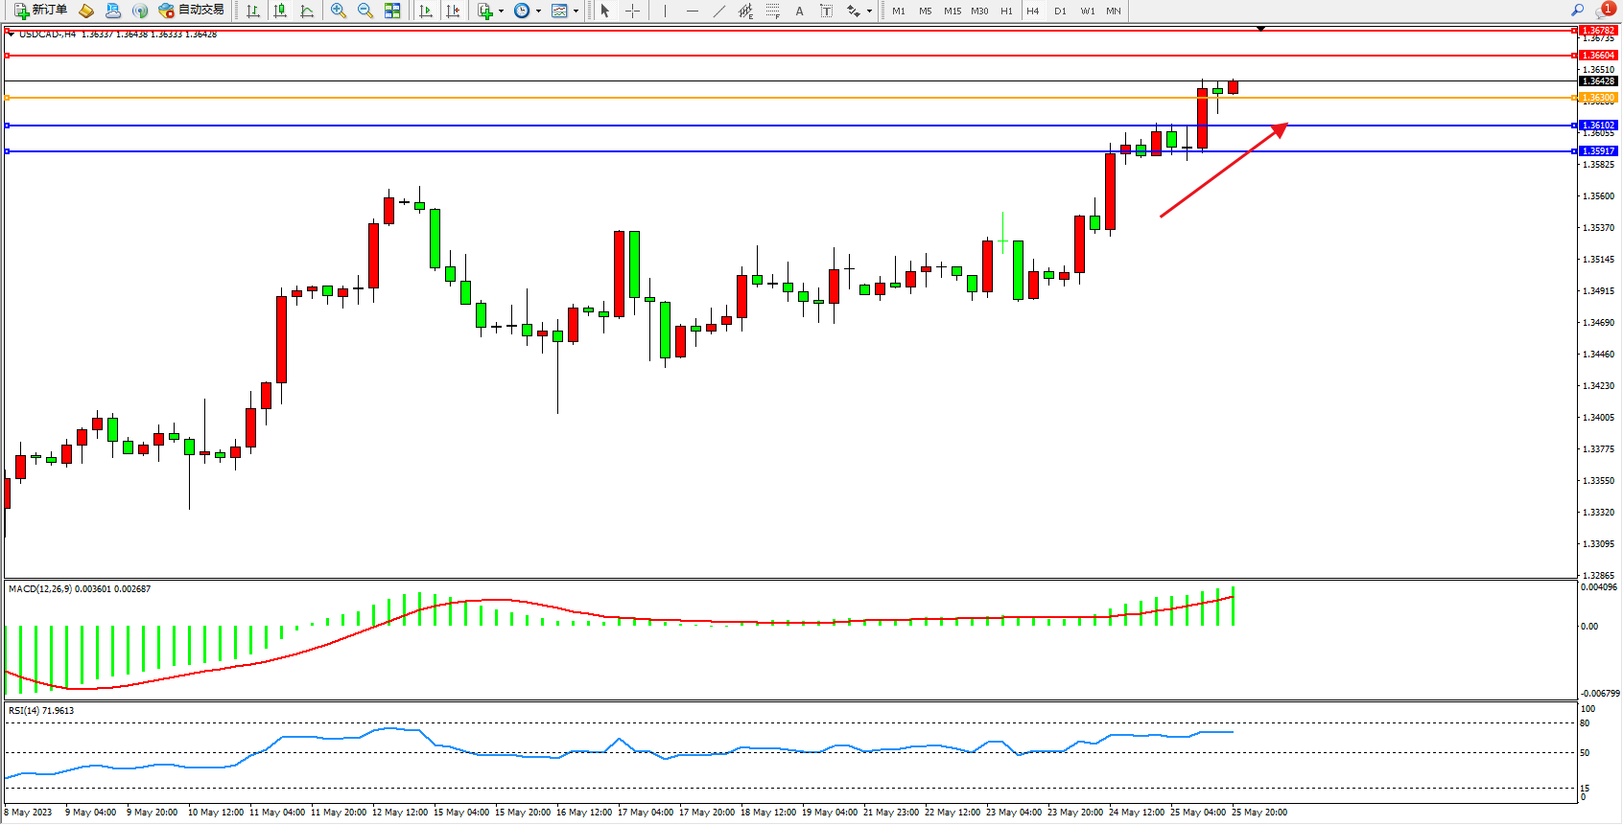Pick the horizontal line drawing tool
The image size is (1623, 825).
click(x=692, y=11)
